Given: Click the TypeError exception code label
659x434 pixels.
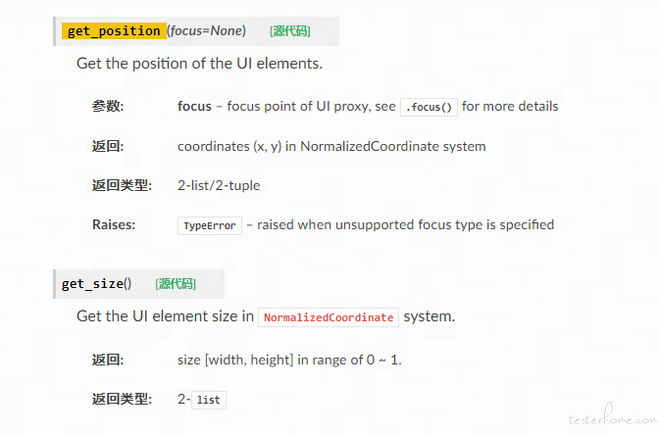Looking at the screenshot, I should click(210, 225).
